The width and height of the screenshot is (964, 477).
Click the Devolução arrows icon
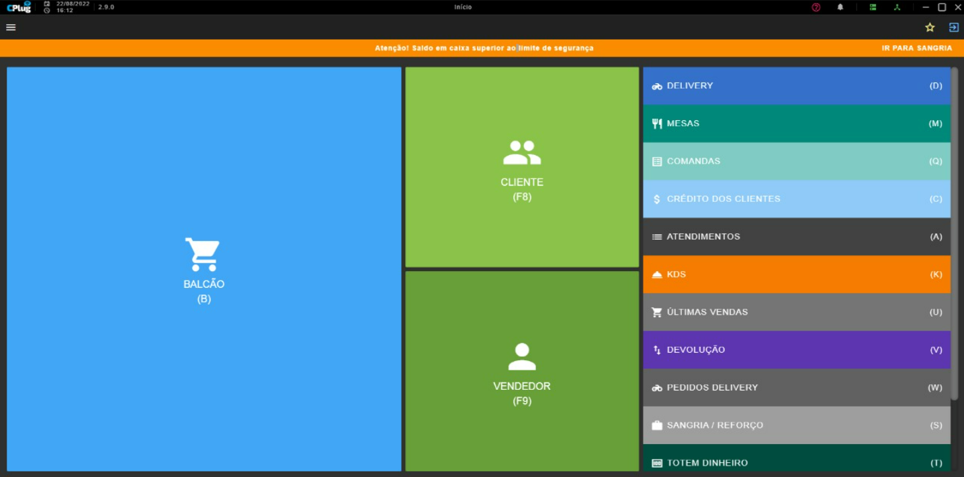point(657,350)
